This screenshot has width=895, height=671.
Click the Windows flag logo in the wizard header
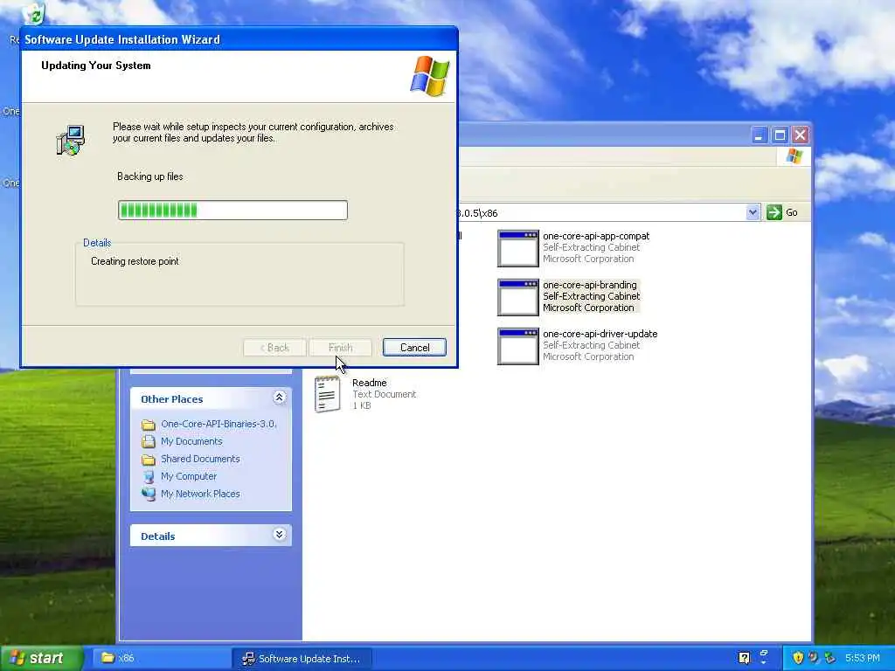pos(430,76)
